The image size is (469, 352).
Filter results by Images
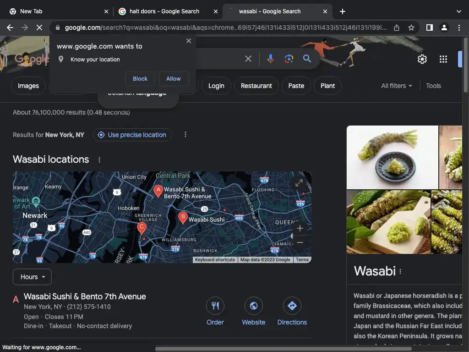pyautogui.click(x=28, y=86)
